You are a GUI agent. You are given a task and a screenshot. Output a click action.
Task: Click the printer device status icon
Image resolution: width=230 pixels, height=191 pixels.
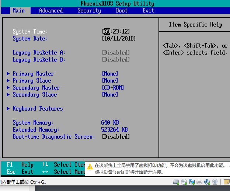coord(199,182)
